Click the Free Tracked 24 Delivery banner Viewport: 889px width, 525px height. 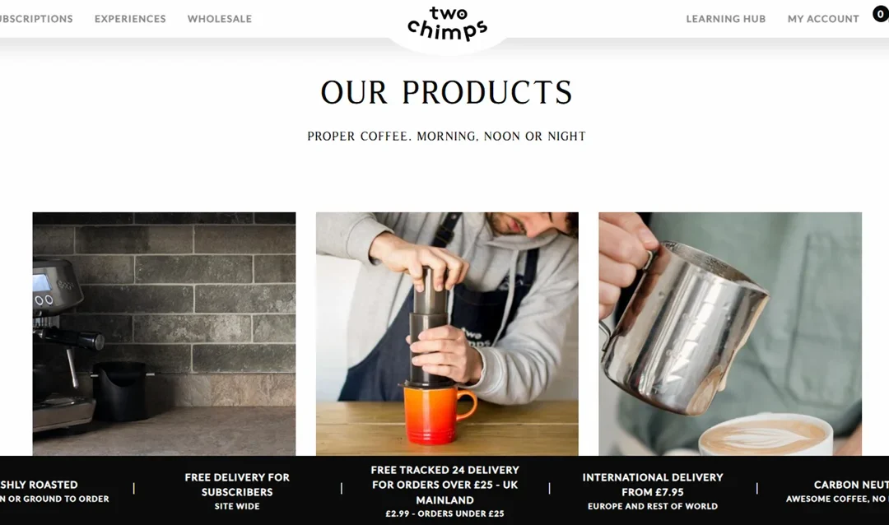(445, 491)
